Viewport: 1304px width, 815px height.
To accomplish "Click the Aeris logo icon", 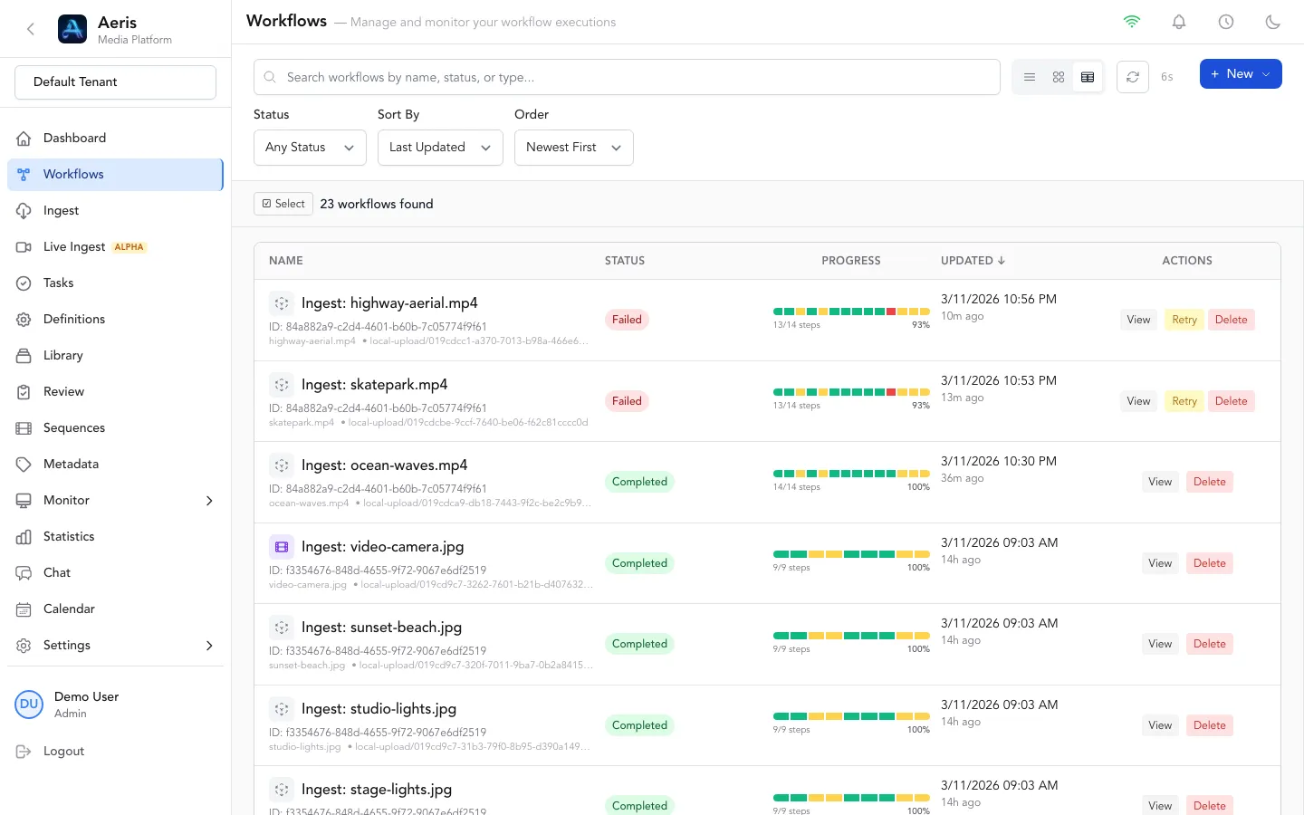I will (x=72, y=29).
